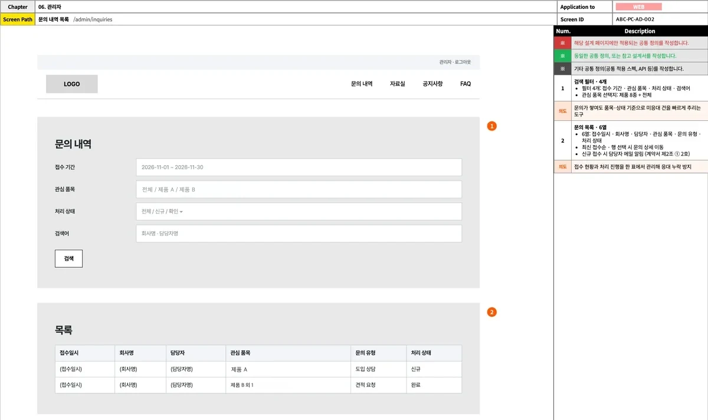Select the 제품 A cell in the list
The width and height of the screenshot is (708, 420).
(288, 369)
